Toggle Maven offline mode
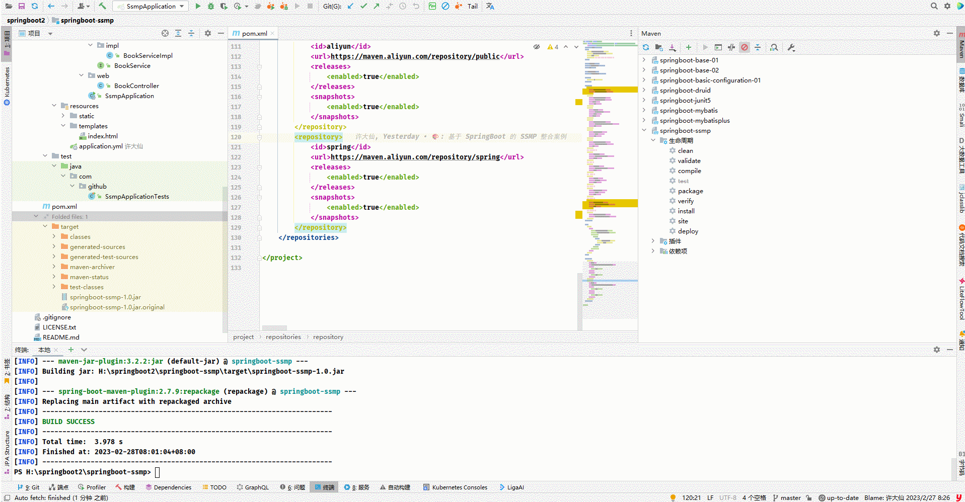 tap(731, 47)
